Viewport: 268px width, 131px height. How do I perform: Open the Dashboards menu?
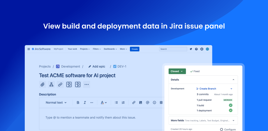click(x=110, y=49)
